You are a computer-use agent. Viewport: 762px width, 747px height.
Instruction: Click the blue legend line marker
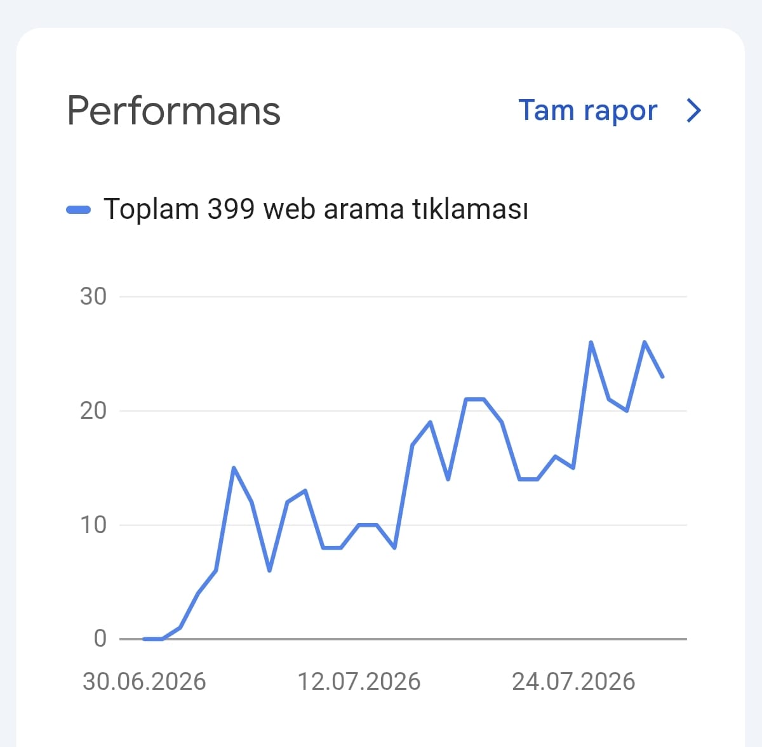tap(79, 209)
